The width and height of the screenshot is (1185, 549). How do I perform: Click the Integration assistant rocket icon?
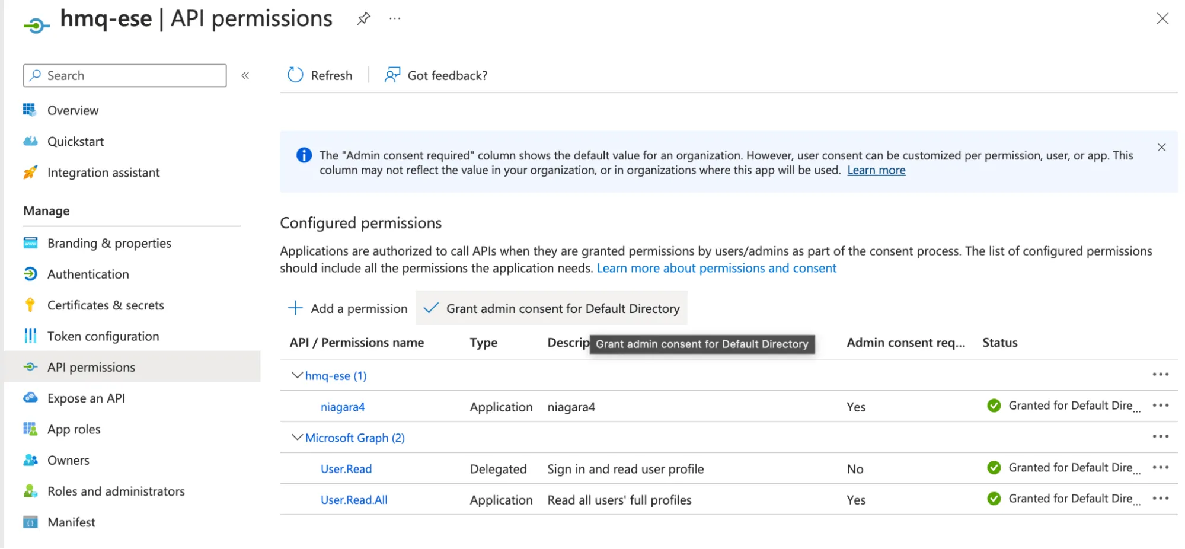(x=30, y=172)
